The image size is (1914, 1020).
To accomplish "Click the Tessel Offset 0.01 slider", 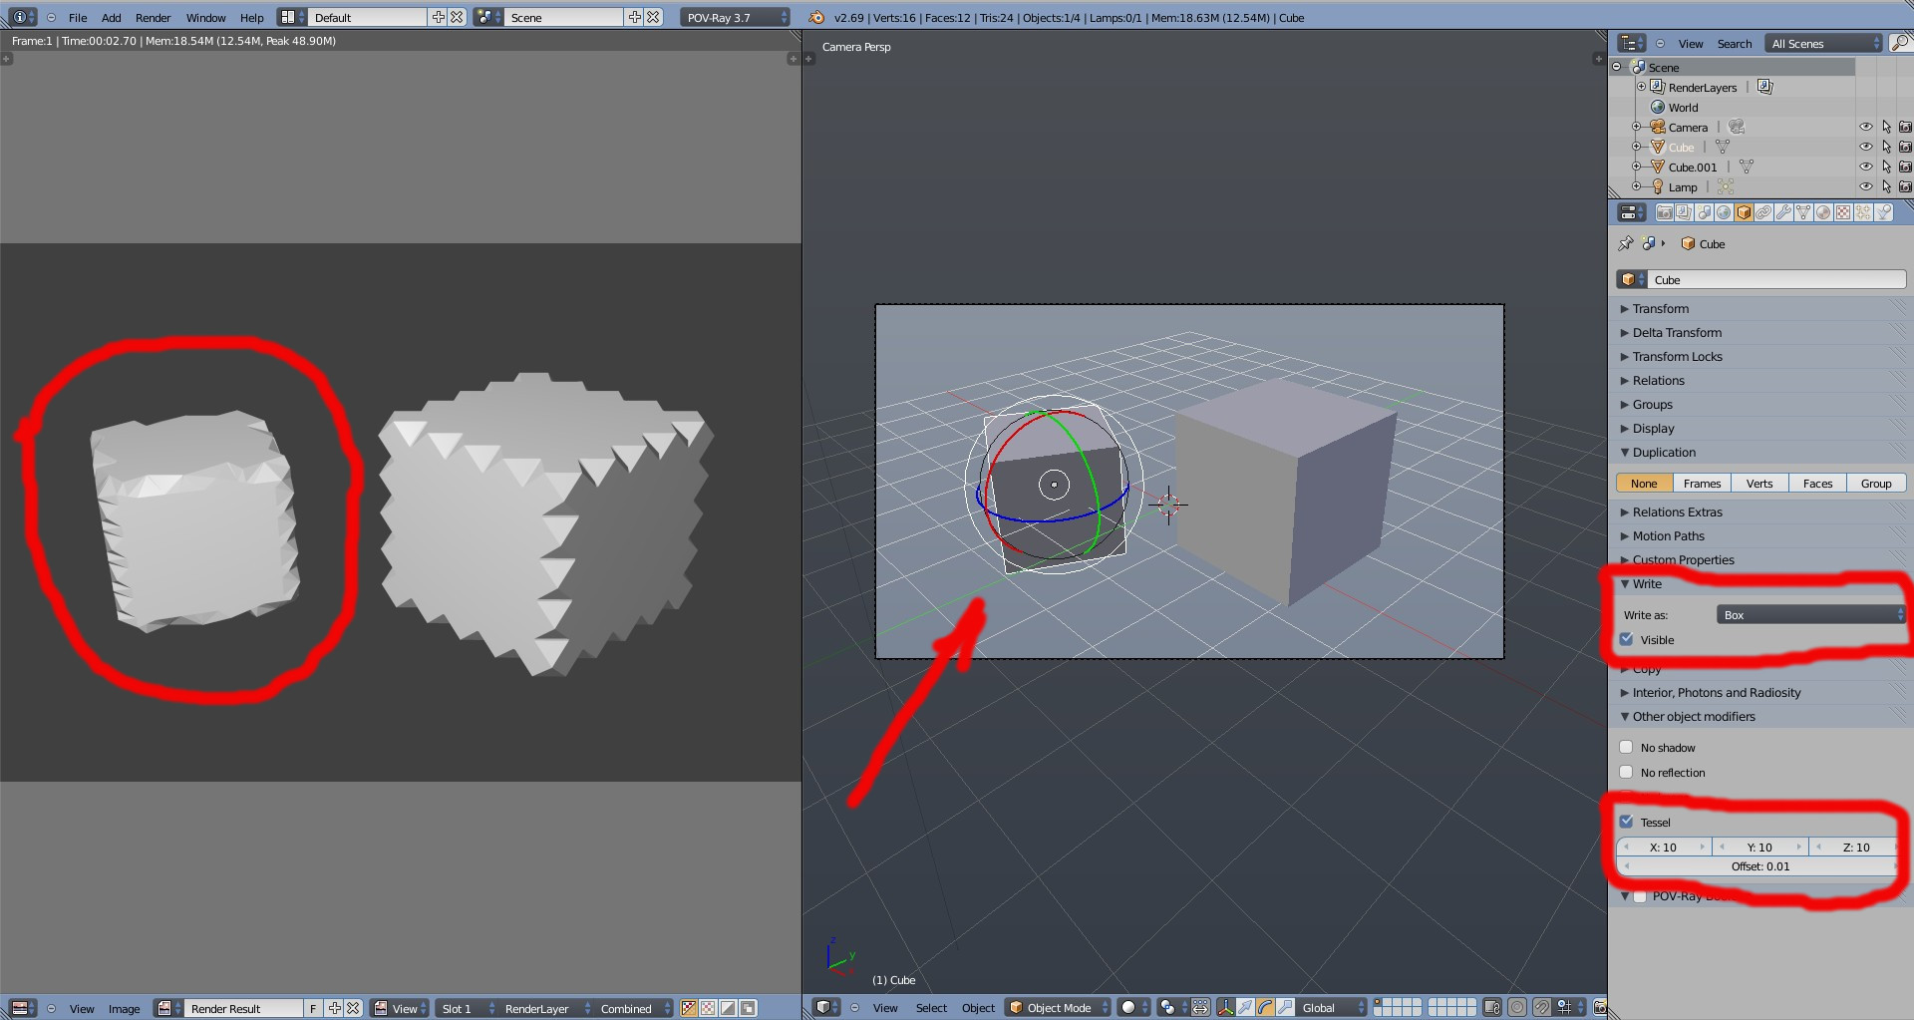I will click(1759, 866).
